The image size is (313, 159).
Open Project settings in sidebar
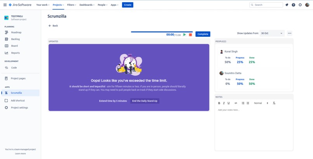tap(20, 107)
